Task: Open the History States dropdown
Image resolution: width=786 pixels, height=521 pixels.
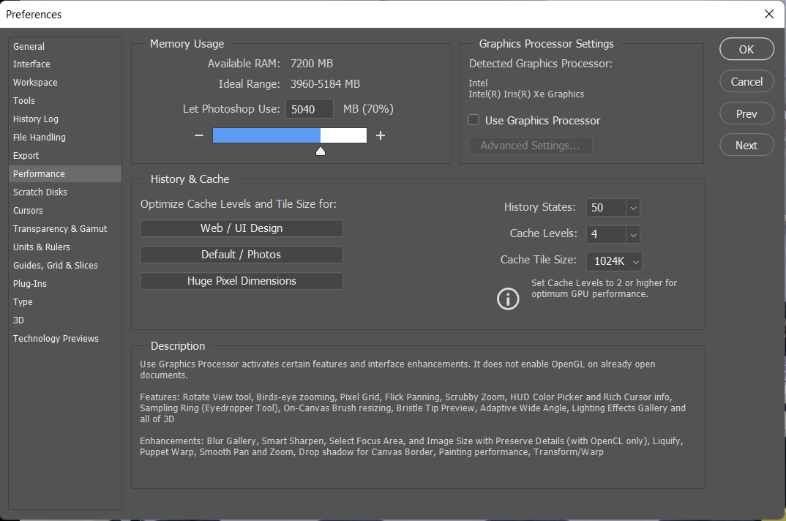Action: tap(633, 207)
